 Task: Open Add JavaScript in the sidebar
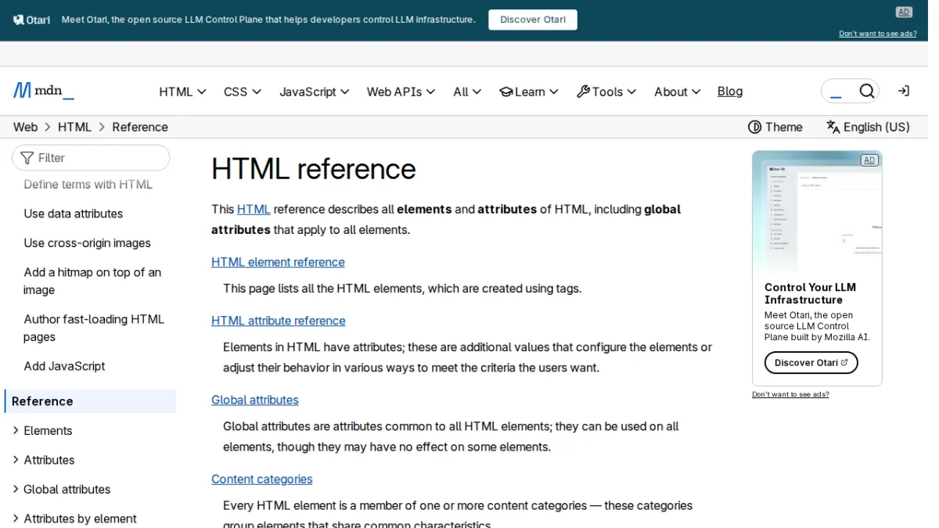click(x=64, y=366)
